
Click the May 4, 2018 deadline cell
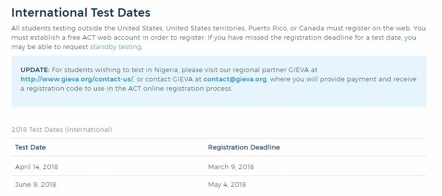click(227, 184)
